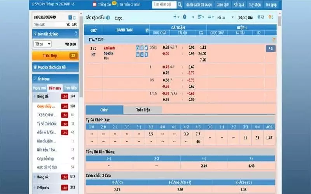Click the LIVE badge next to Tỷ Số Chính Xác

[65, 124]
